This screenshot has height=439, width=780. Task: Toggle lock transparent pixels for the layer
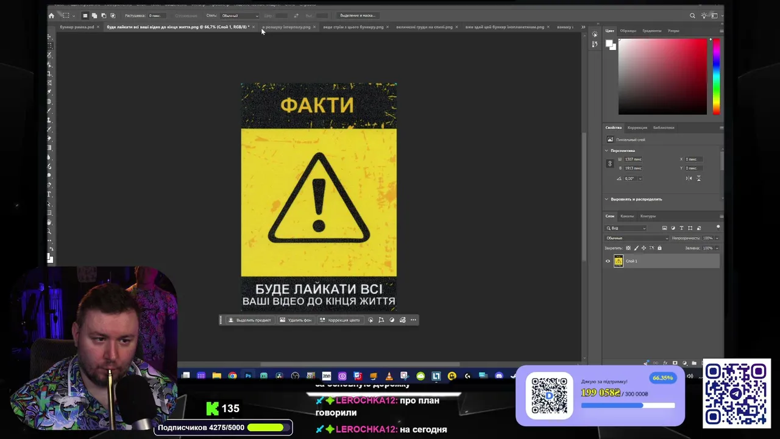[x=628, y=248]
